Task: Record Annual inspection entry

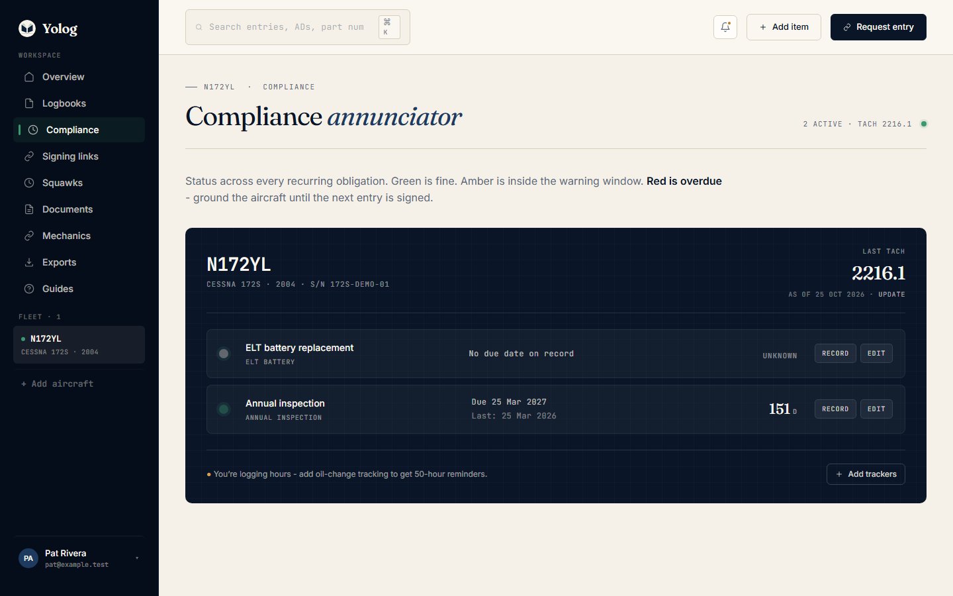Action: (835, 409)
